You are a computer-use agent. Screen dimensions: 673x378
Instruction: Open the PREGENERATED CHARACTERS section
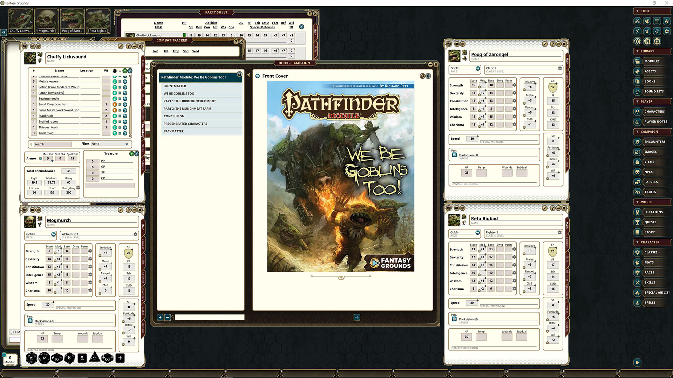(185, 124)
